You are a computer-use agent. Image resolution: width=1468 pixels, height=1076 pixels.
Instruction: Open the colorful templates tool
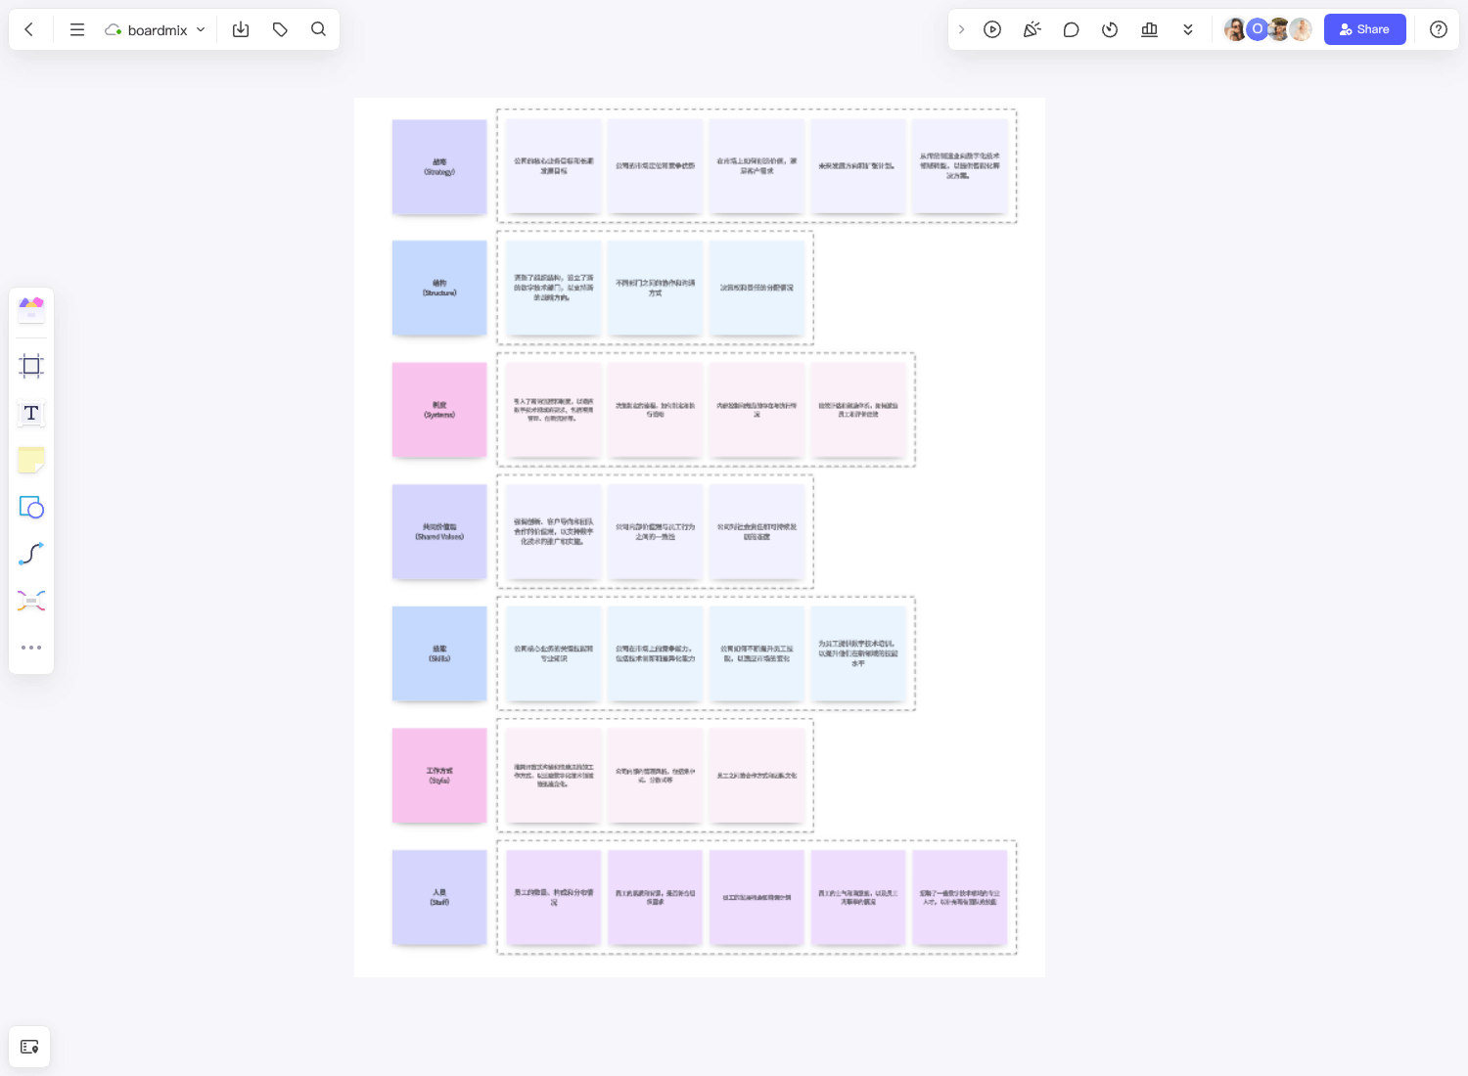(x=31, y=309)
